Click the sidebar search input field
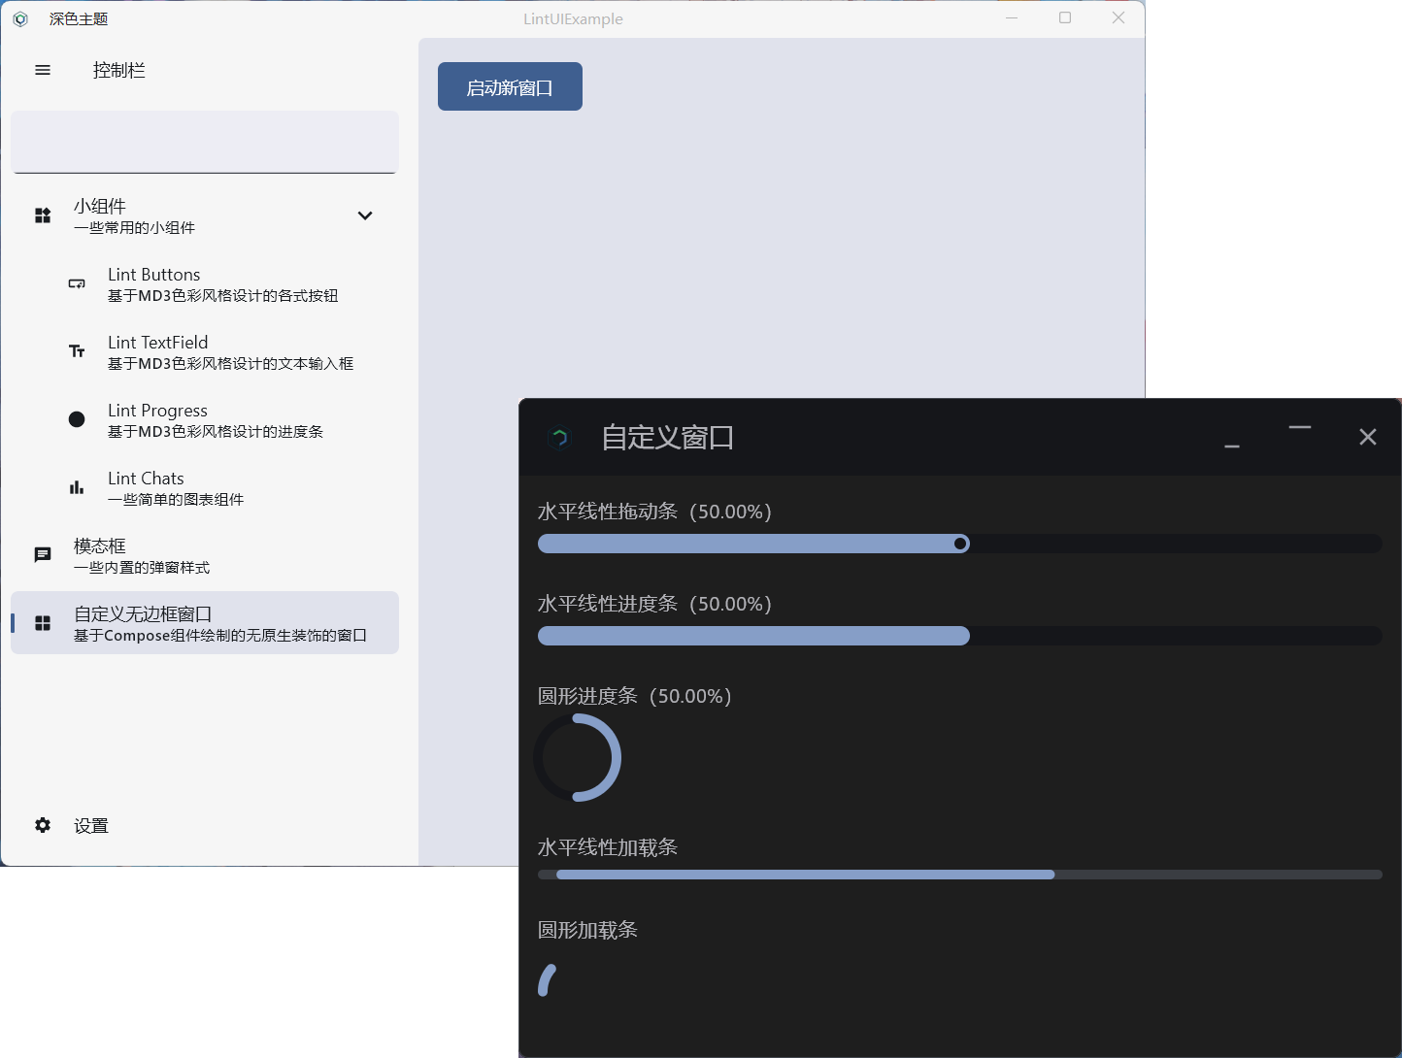Image resolution: width=1402 pixels, height=1058 pixels. pos(205,142)
